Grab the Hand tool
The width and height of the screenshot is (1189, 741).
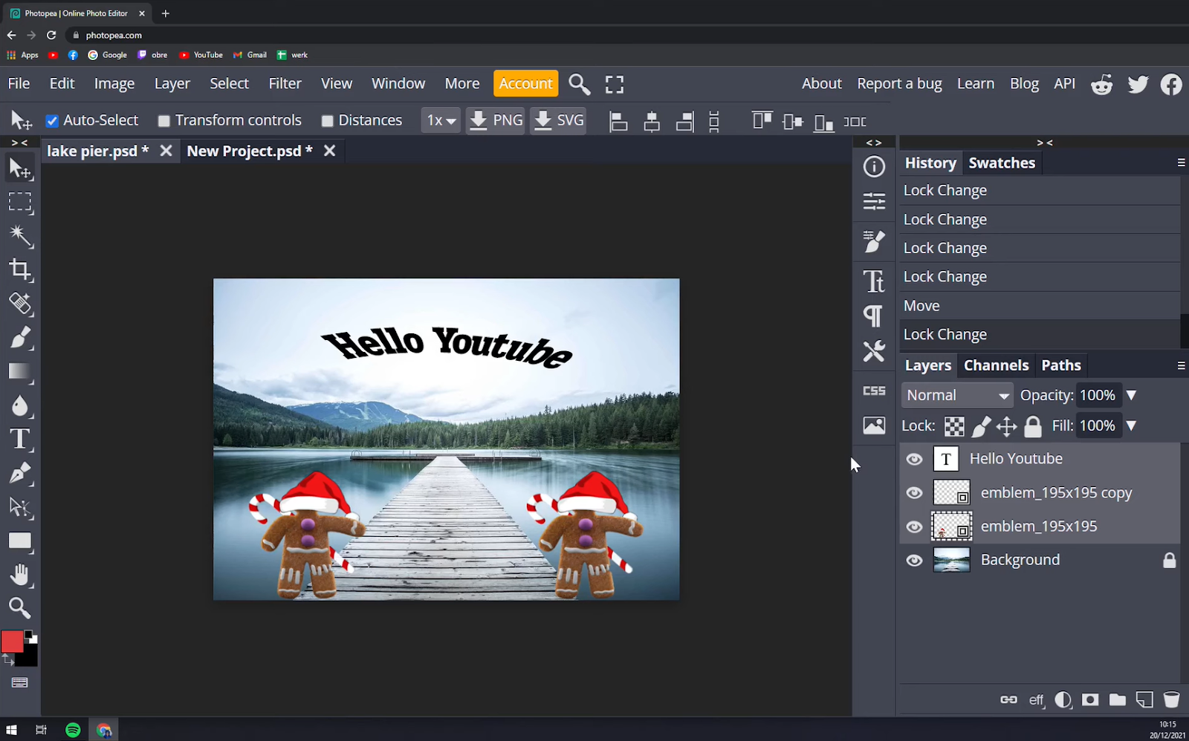[20, 574]
